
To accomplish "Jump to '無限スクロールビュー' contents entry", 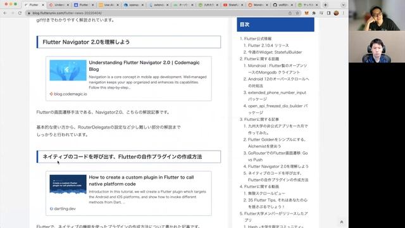I will point(266,193).
